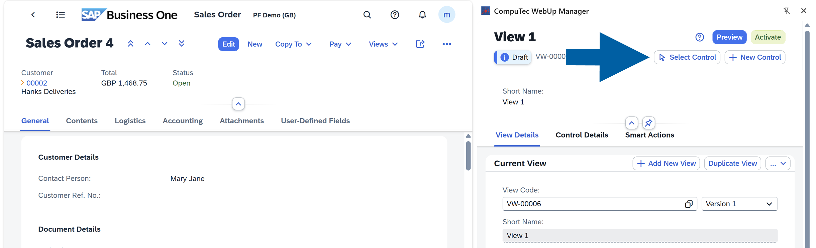Open notifications bell icon
The width and height of the screenshot is (816, 248).
[422, 15]
